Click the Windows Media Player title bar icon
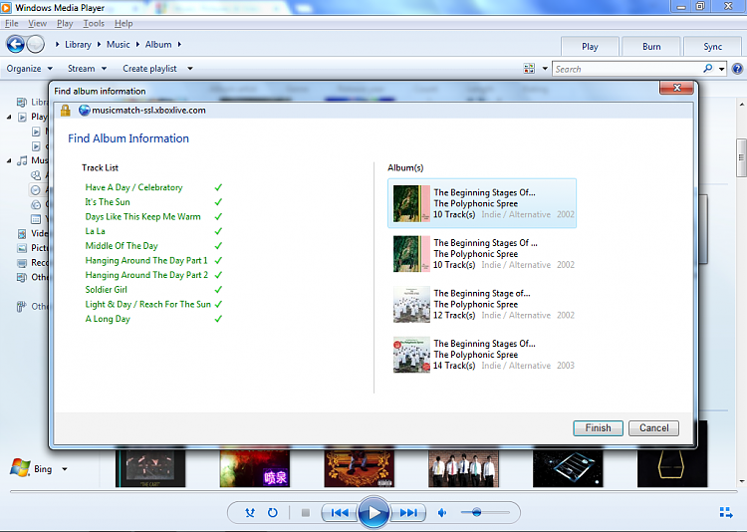747x532 pixels. [6, 8]
